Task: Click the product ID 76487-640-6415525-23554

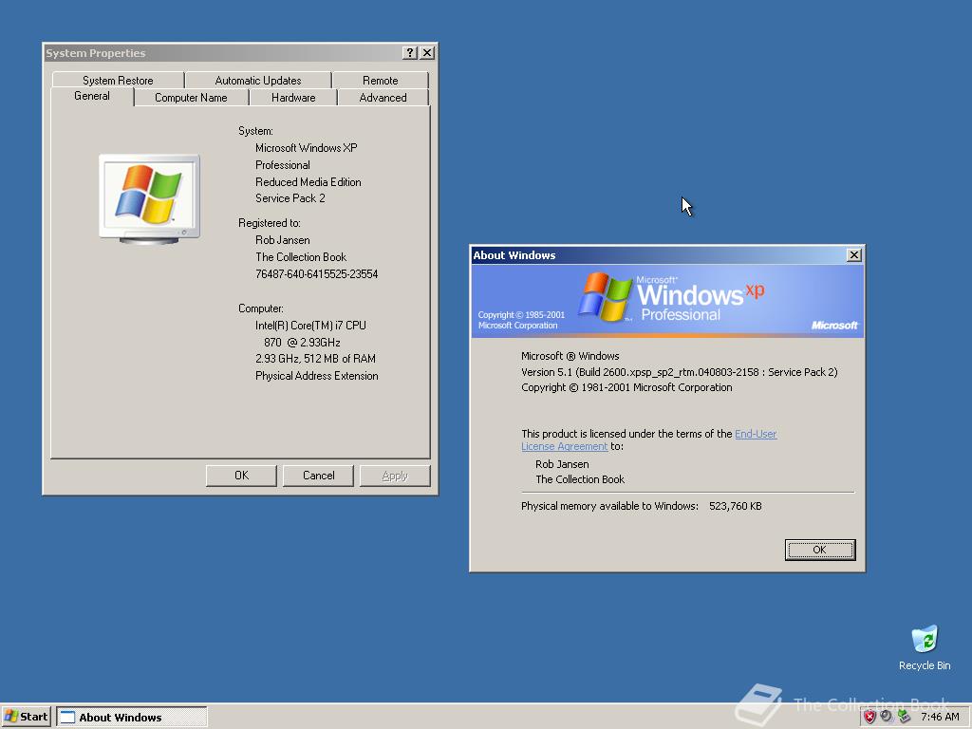Action: click(317, 274)
